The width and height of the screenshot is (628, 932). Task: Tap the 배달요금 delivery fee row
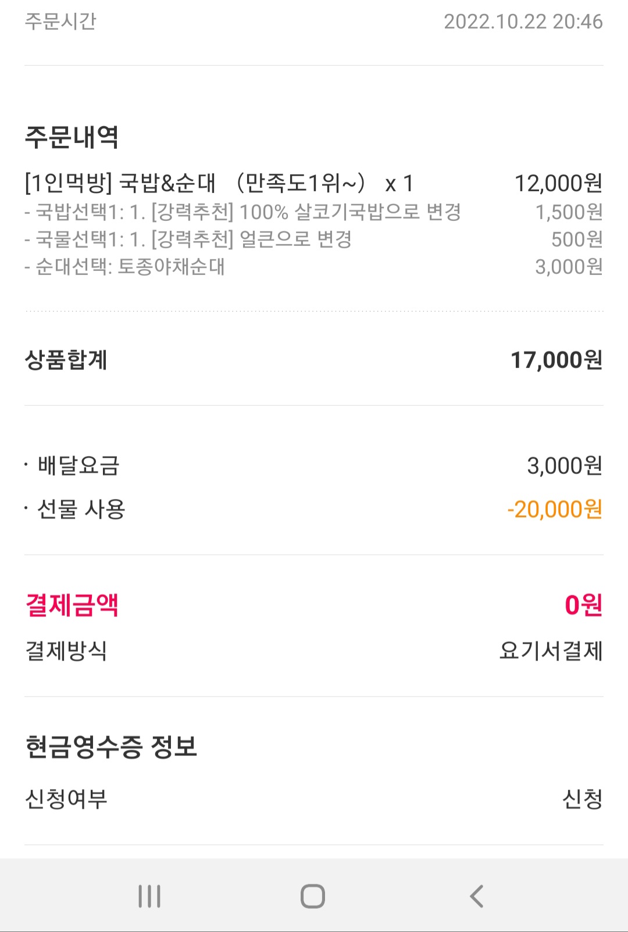click(x=314, y=466)
